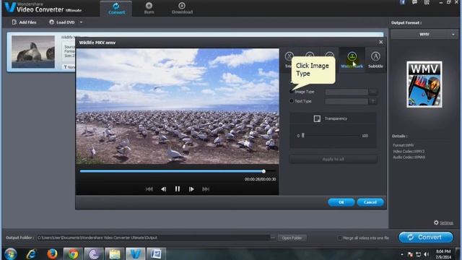
Task: Launch Google Chrome from the taskbar
Action: 73,253
